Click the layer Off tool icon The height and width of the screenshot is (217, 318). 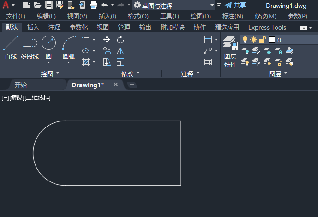[245, 51]
